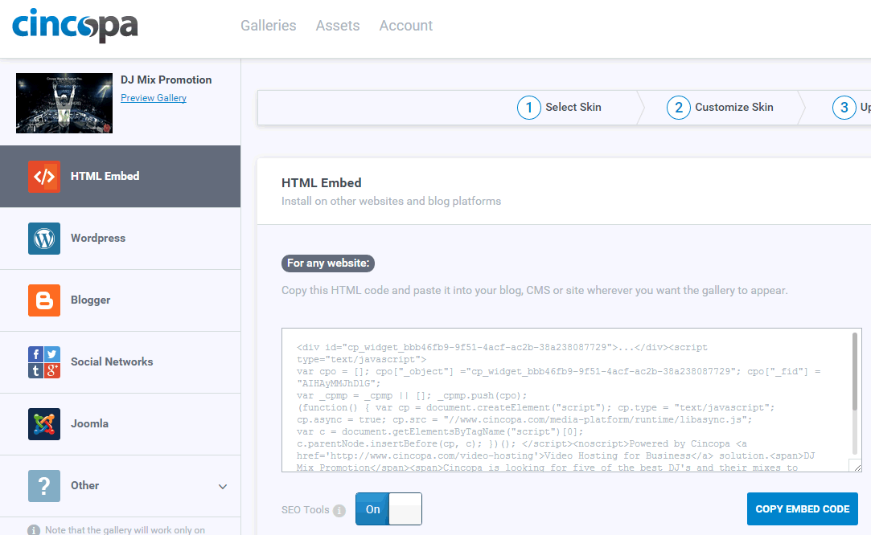This screenshot has height=535, width=871.
Task: Open the Wordpress embed option
Action: point(44,238)
